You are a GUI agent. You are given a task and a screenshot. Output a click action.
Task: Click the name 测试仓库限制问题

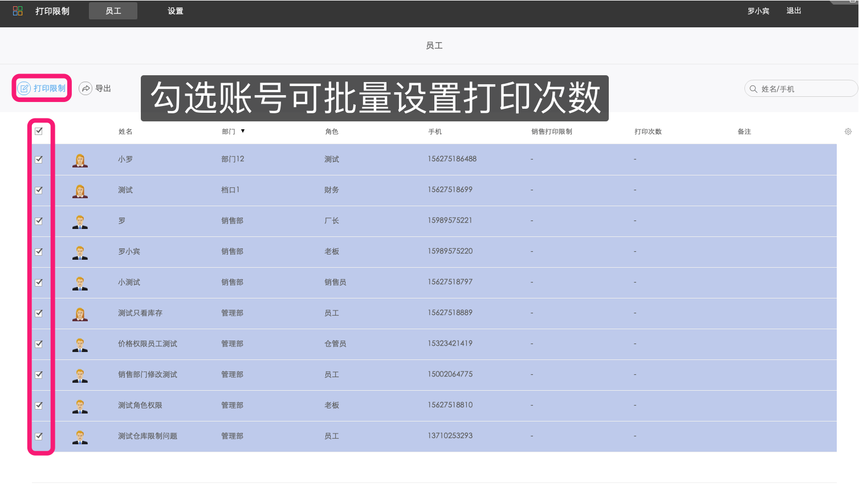pyautogui.click(x=148, y=436)
